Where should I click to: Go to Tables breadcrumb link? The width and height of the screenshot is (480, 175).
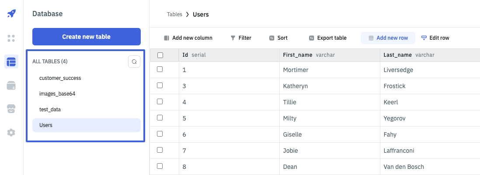point(174,14)
